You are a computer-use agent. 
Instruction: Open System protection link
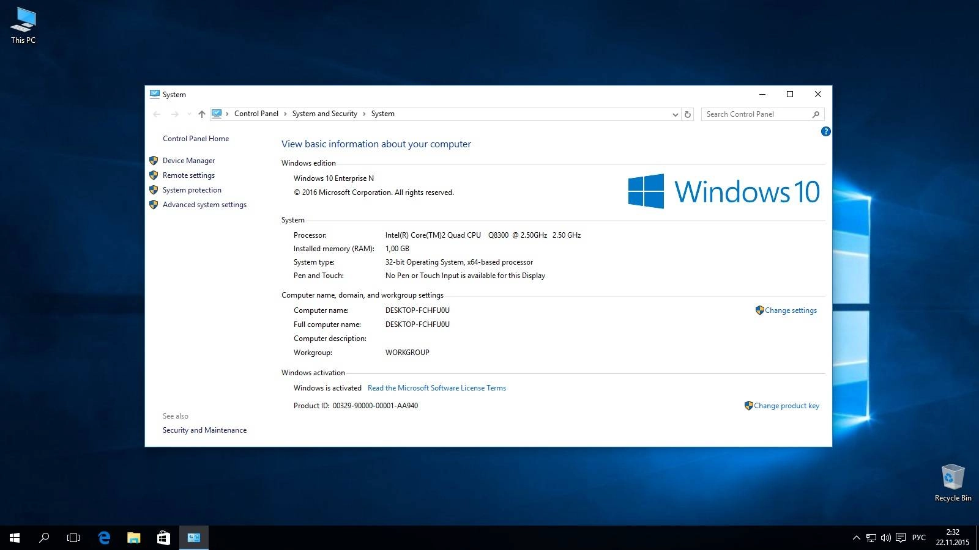(x=192, y=190)
